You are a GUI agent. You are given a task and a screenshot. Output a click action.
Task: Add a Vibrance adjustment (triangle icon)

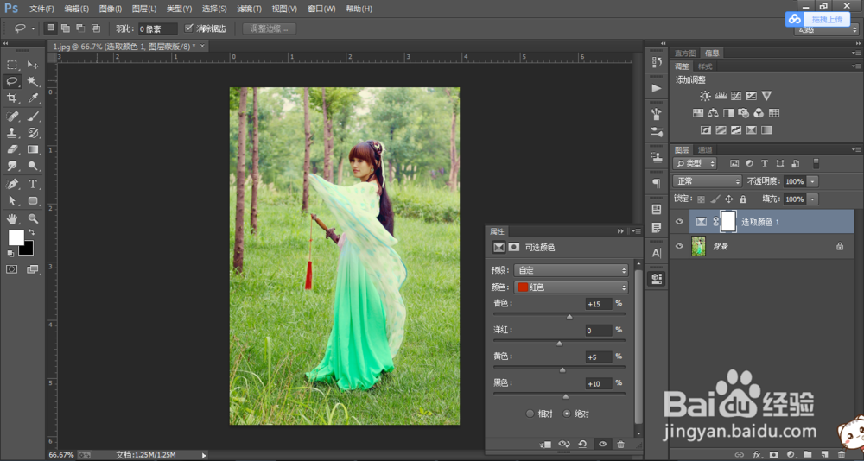(766, 96)
